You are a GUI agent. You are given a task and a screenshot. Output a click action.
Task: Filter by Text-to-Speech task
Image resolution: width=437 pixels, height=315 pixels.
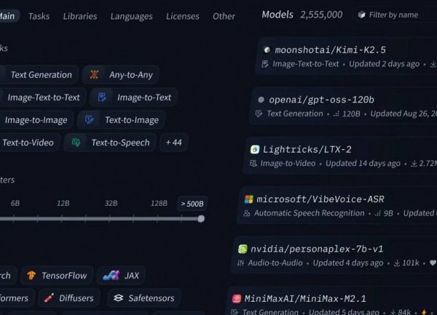[110, 143]
